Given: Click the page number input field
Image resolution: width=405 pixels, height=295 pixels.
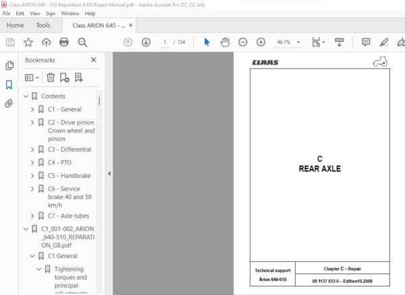Looking at the screenshot, I should pos(165,42).
